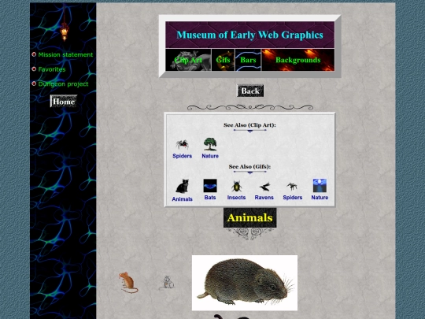Open the Backgrounds section tab
425x319 pixels.
[297, 60]
